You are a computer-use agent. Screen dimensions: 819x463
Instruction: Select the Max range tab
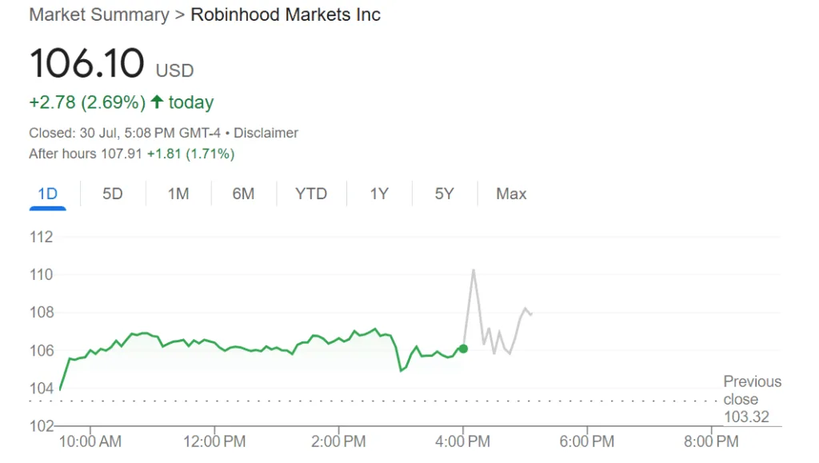click(511, 194)
